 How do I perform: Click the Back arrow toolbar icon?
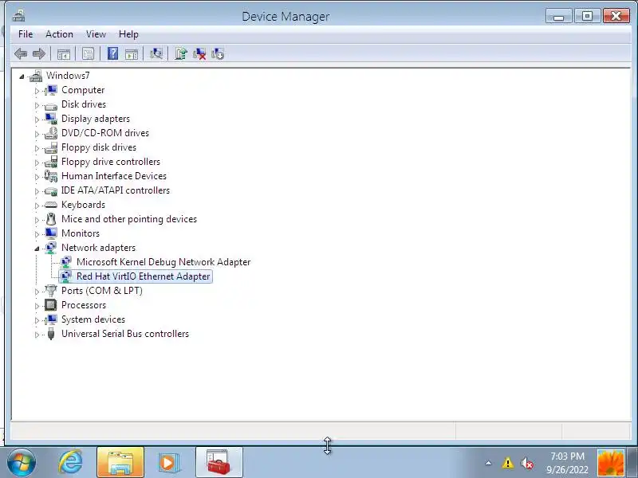click(x=21, y=53)
